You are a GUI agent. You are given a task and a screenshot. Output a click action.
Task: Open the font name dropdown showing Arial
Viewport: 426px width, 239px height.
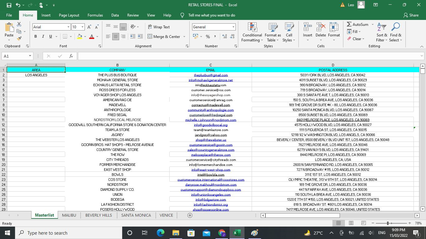click(x=68, y=27)
